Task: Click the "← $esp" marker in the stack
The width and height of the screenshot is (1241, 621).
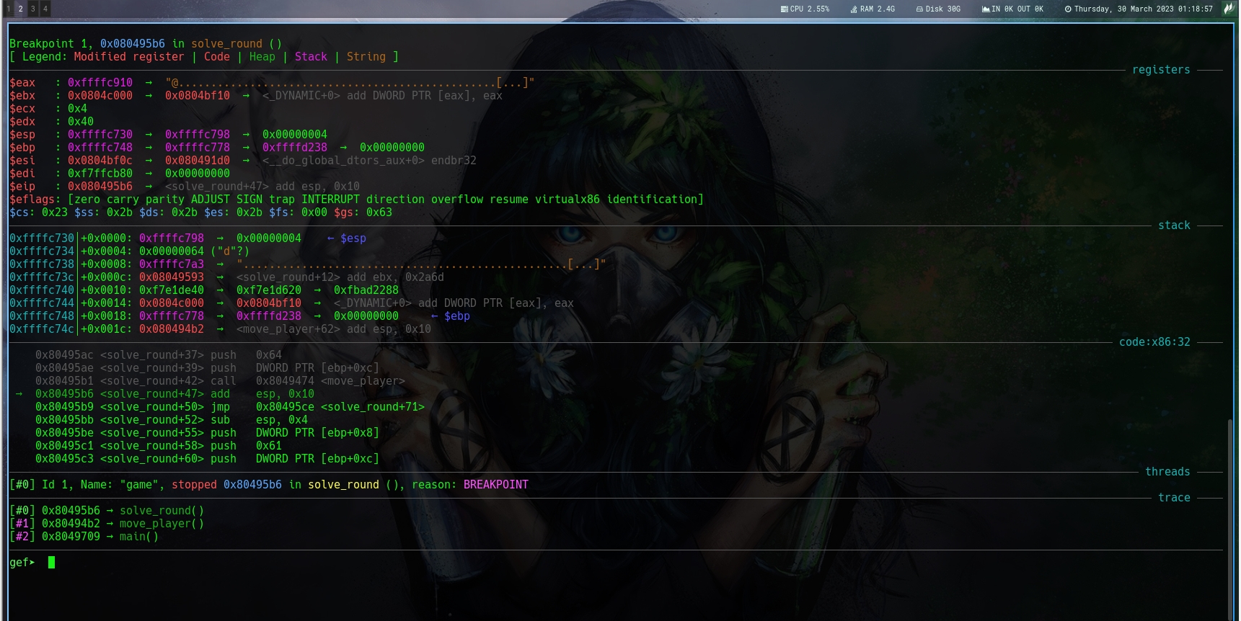Action: 347,238
